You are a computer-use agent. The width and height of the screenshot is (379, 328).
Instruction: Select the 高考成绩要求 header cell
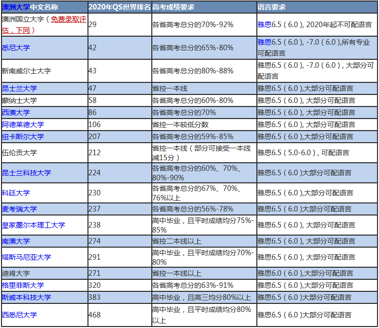point(204,7)
